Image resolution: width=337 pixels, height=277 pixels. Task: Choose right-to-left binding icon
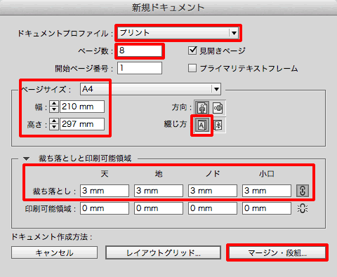218,126
